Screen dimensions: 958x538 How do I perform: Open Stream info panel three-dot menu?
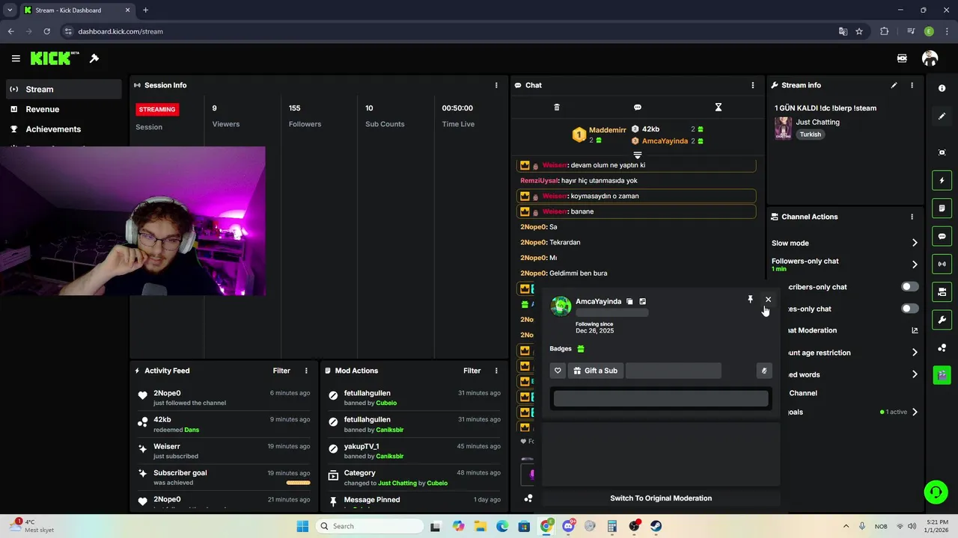point(912,85)
